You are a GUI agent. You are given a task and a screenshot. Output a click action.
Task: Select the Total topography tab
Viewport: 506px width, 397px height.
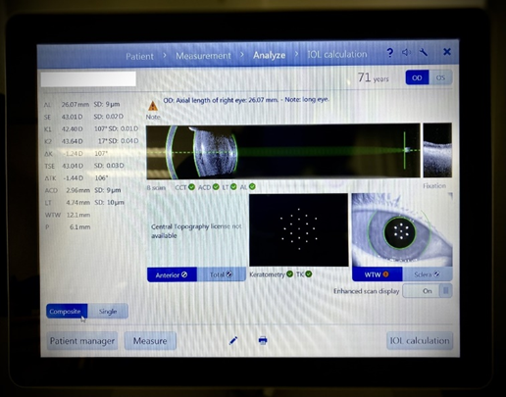click(222, 274)
